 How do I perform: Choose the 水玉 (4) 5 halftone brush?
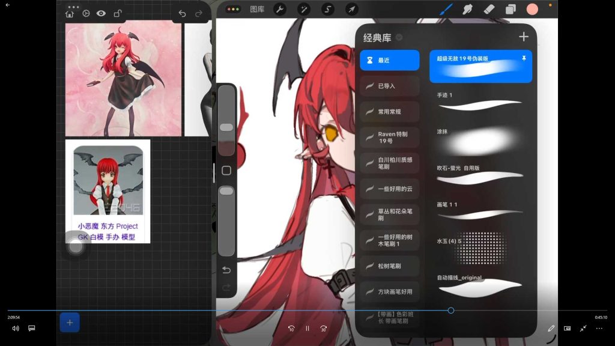pyautogui.click(x=481, y=248)
